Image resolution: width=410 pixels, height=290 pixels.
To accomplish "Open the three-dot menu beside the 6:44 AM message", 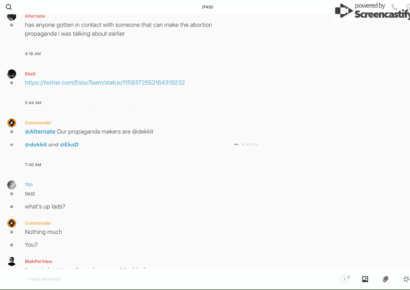I will tap(236, 144).
